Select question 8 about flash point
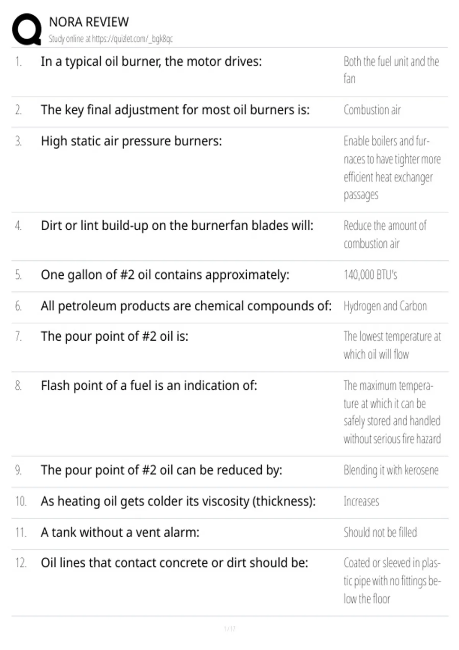This screenshot has height=650, width=459. [x=149, y=386]
